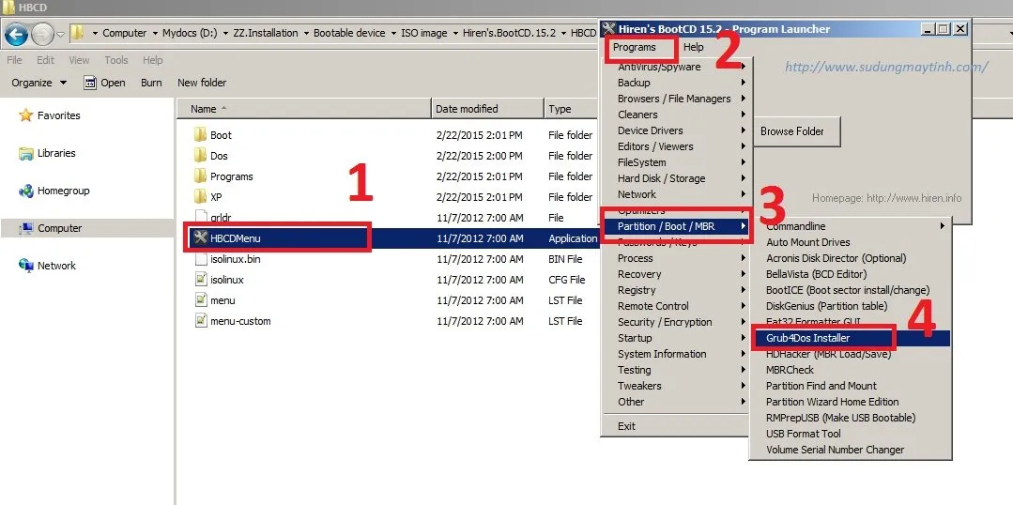This screenshot has width=1013, height=505.
Task: Expand the ISO image breadcrumb arrow
Action: [454, 33]
